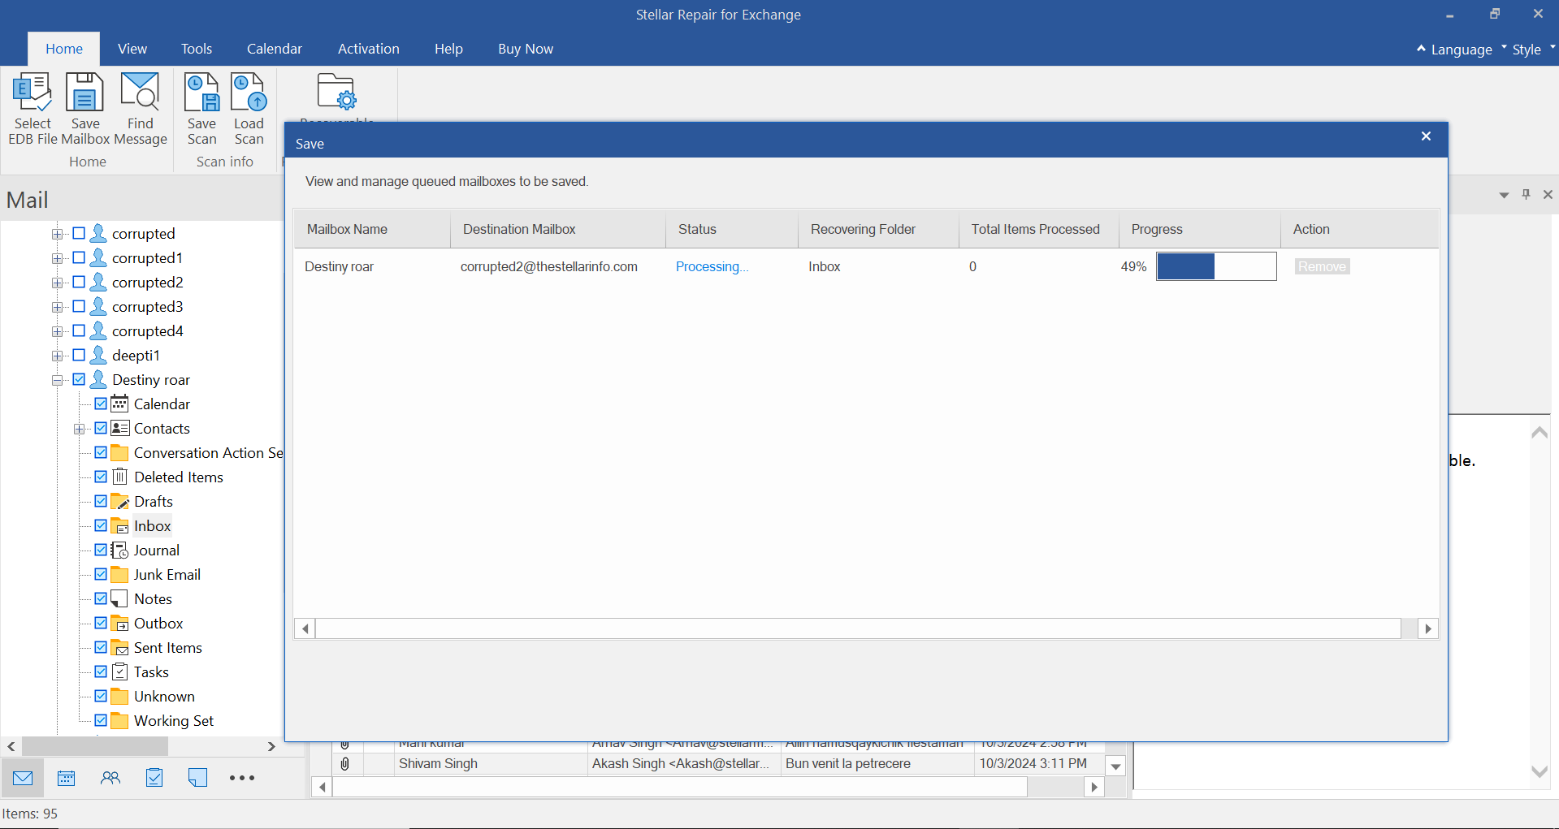
Task: Click the Select EDB File icon
Action: [x=32, y=93]
